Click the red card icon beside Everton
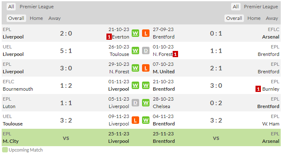The height and width of the screenshot is (159, 282). tap(109, 37)
